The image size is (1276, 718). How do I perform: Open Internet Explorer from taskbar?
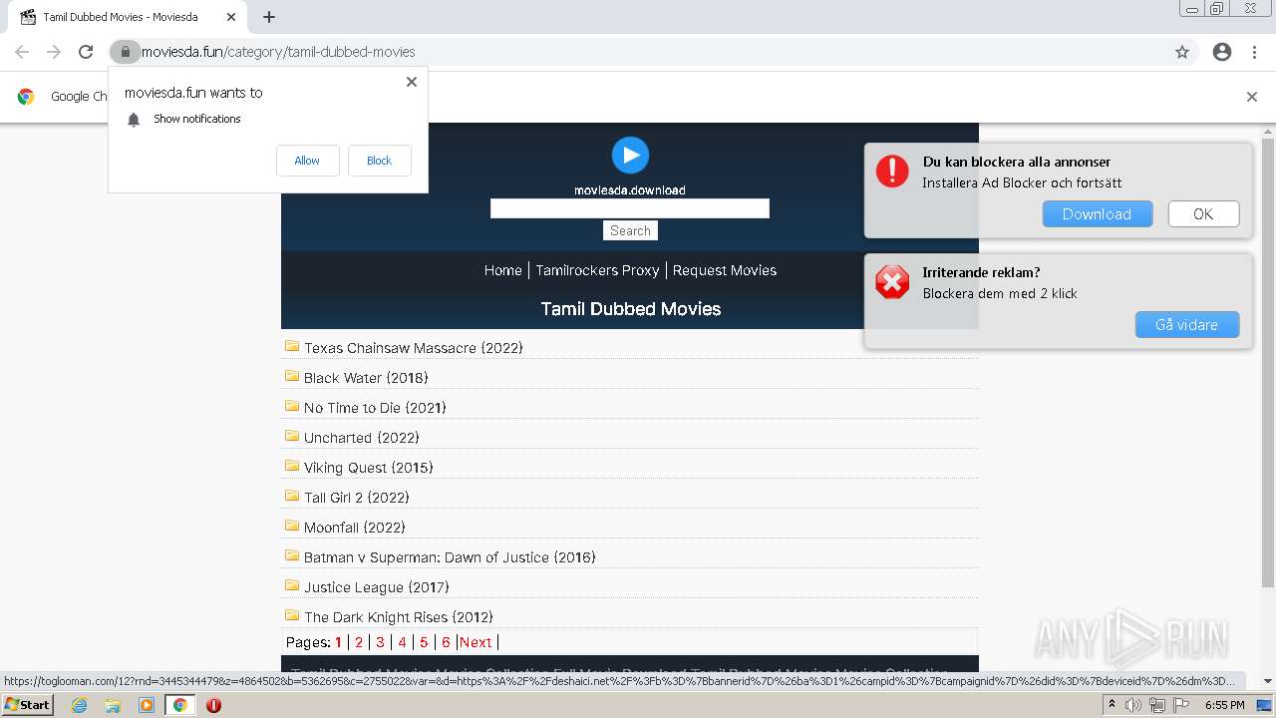coord(79,705)
